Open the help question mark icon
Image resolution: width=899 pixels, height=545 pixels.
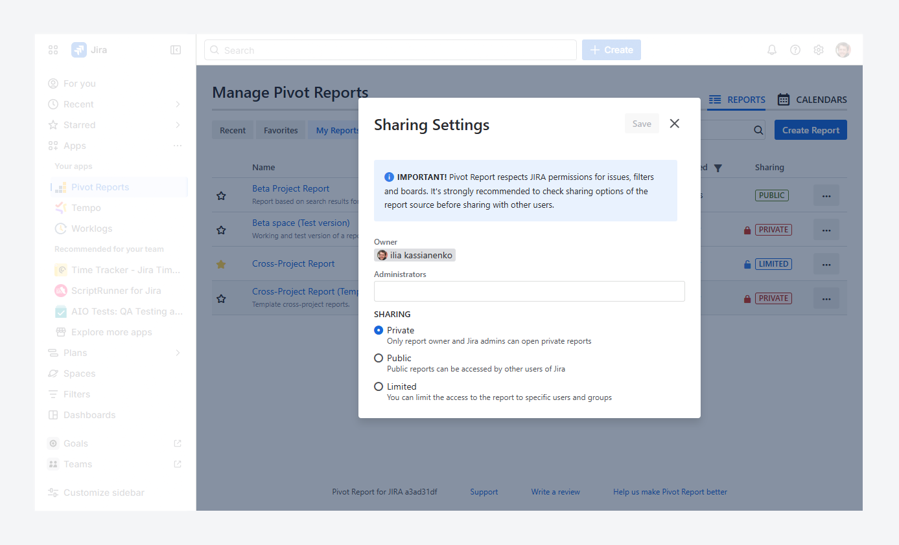click(795, 50)
